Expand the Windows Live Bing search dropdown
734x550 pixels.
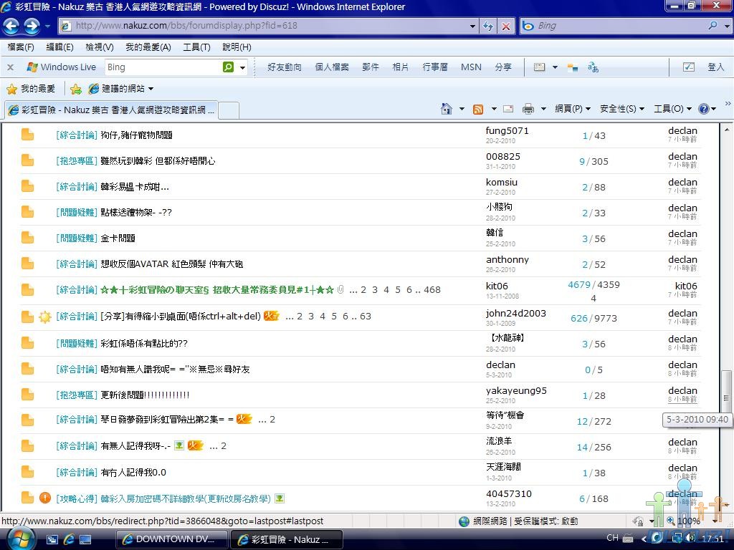click(x=242, y=67)
